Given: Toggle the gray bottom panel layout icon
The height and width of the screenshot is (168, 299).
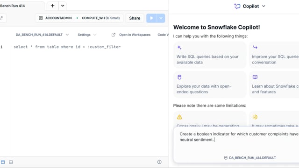Looking at the screenshot, I should pyautogui.click(x=11, y=162).
